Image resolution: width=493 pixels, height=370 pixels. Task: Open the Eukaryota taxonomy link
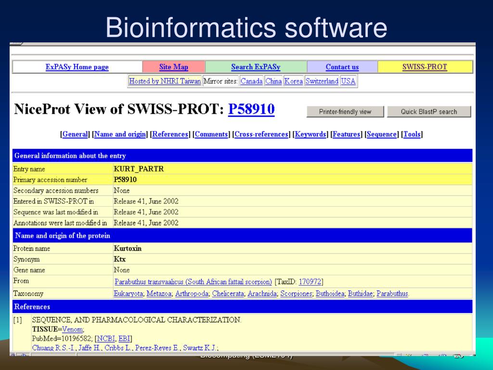(x=128, y=293)
